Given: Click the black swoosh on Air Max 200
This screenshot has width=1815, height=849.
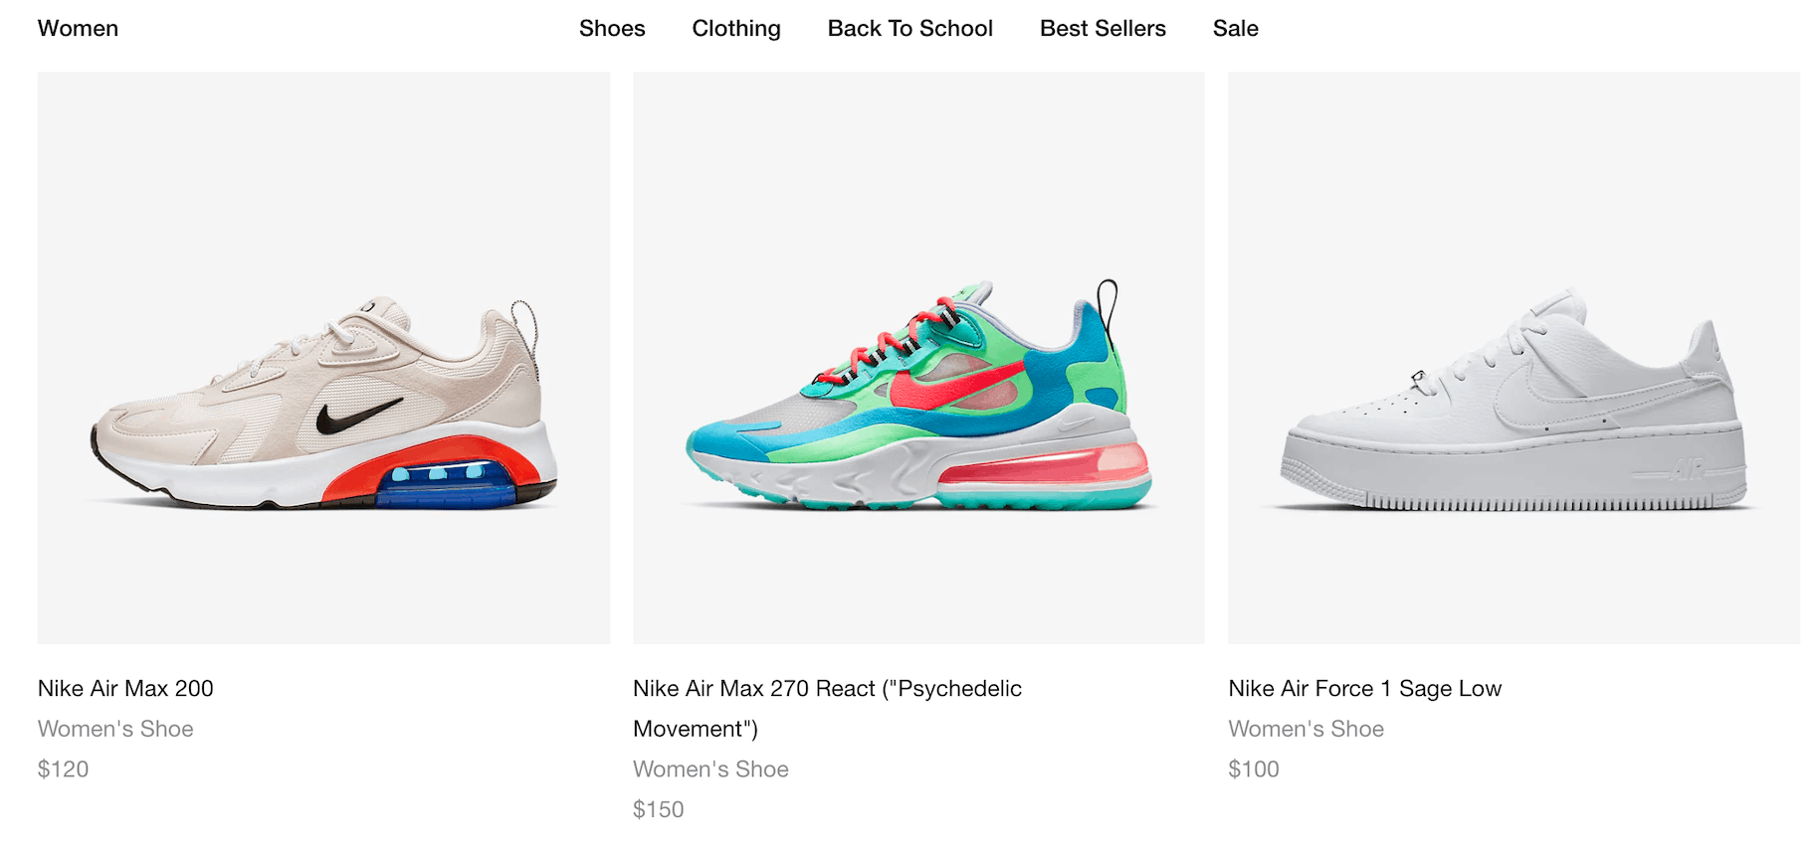Looking at the screenshot, I should pos(356,416).
